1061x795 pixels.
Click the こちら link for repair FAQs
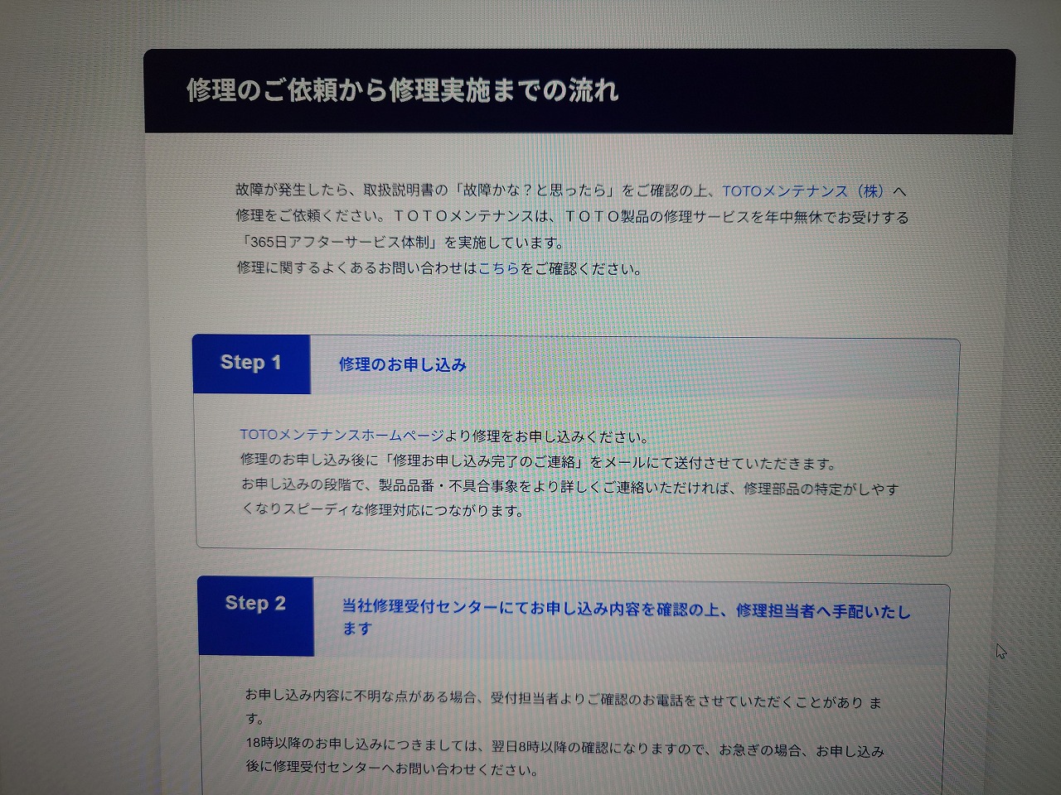(498, 268)
